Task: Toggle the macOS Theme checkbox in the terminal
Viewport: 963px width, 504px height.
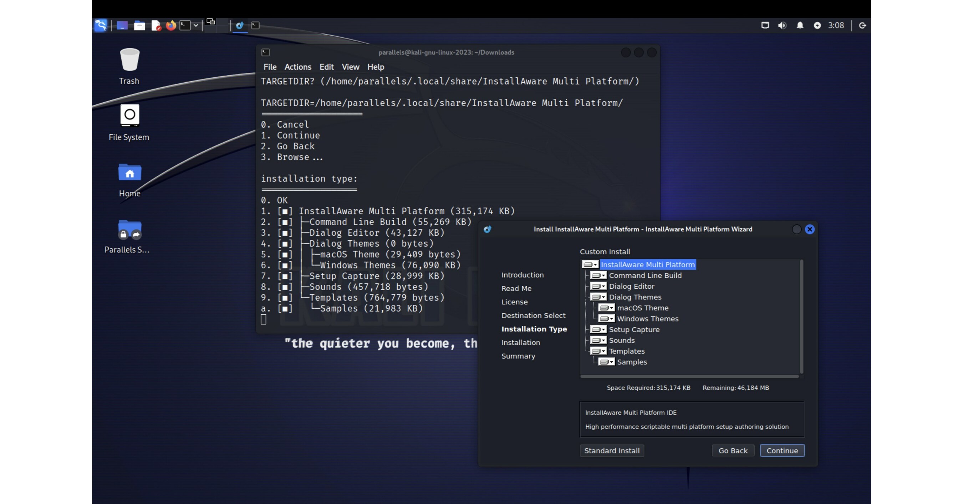Action: point(285,254)
